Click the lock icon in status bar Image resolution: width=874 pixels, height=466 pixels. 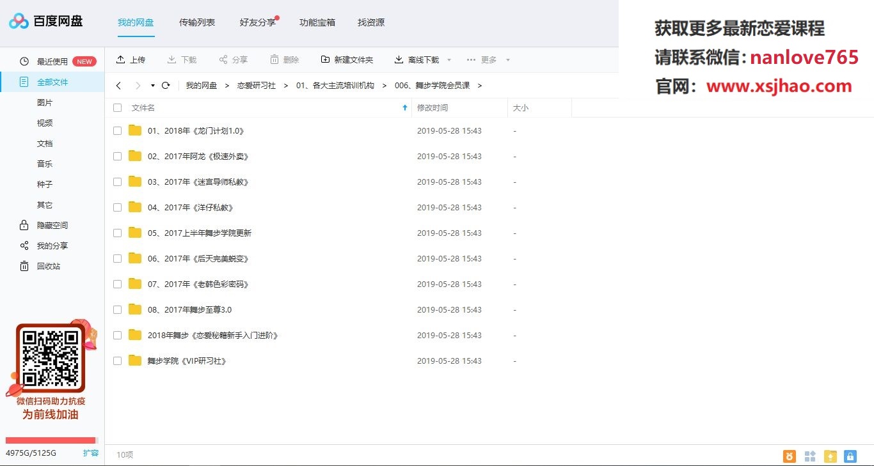(x=850, y=456)
